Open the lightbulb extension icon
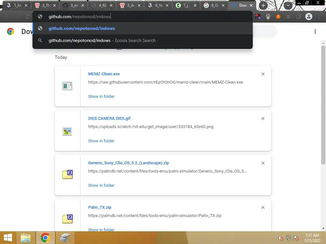The image size is (326, 244). [x=268, y=17]
